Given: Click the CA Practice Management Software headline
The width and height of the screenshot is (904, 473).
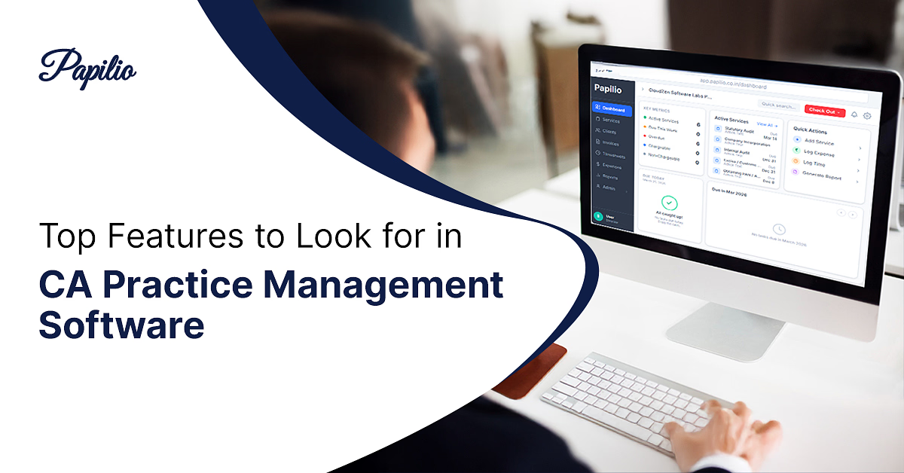Looking at the screenshot, I should tap(270, 307).
